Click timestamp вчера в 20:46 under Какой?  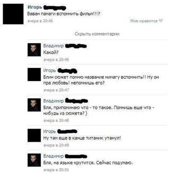pyautogui.click(x=56, y=59)
